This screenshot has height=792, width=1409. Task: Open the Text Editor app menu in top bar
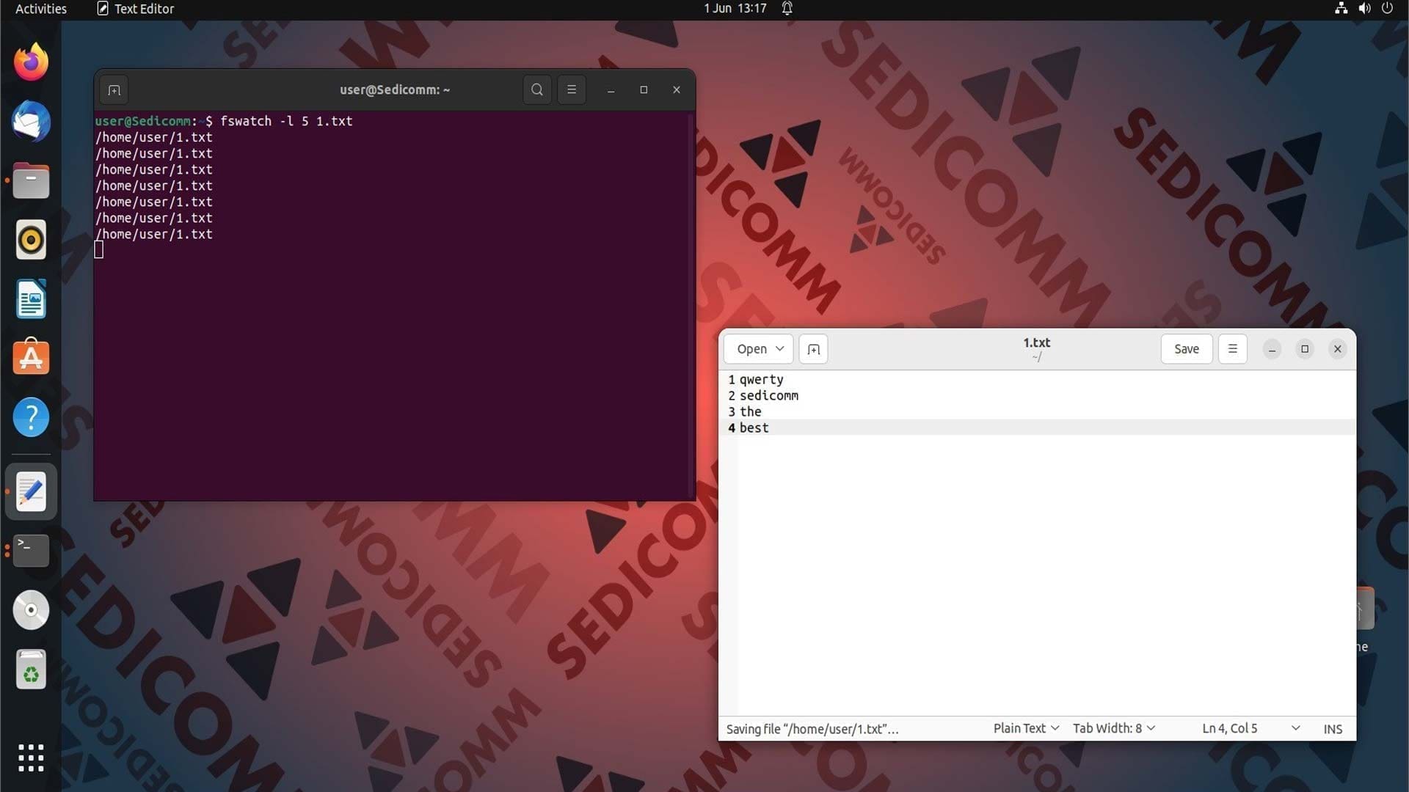tap(135, 9)
